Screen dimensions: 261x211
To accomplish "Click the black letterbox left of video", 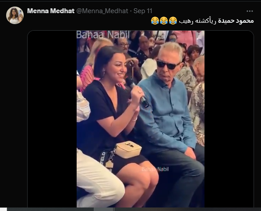I will pyautogui.click(x=52, y=119).
